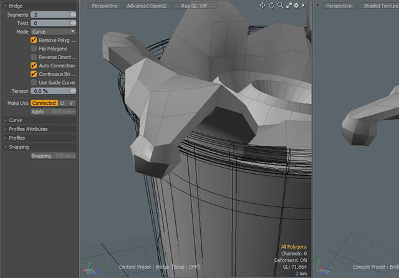Disable the Remove Polygons checkbox

click(x=34, y=40)
